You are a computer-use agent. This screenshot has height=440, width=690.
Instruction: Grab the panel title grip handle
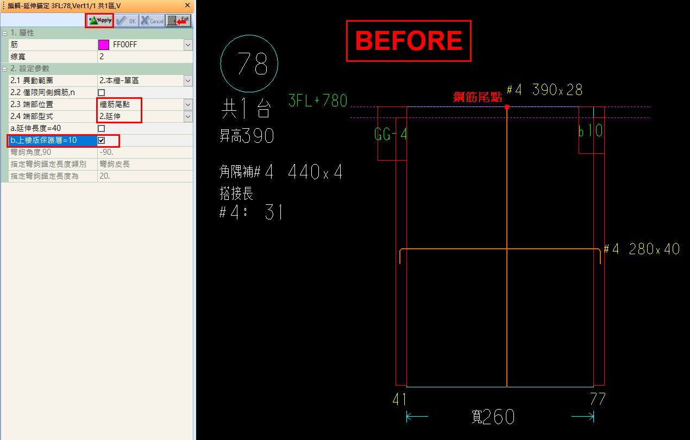point(3,5)
